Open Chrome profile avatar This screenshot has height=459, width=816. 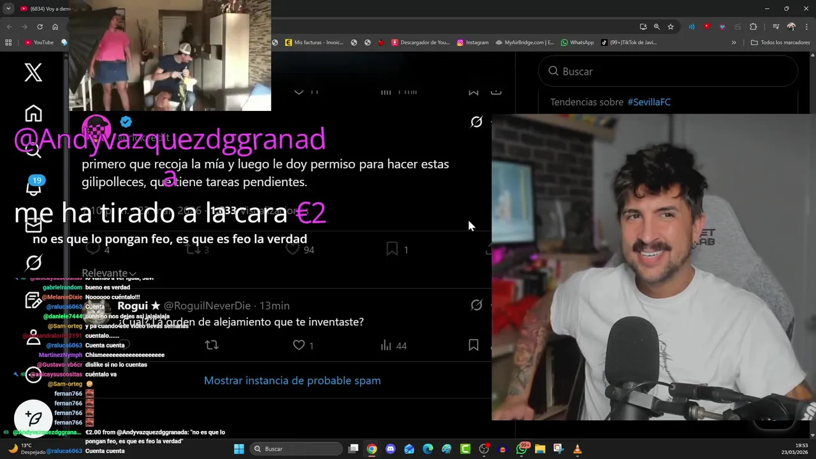[x=791, y=27]
